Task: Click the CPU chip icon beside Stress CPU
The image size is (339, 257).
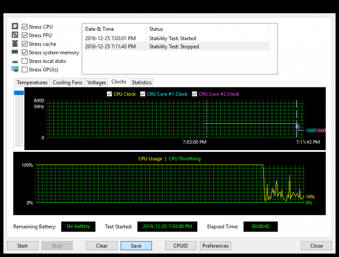Action: coord(15,26)
